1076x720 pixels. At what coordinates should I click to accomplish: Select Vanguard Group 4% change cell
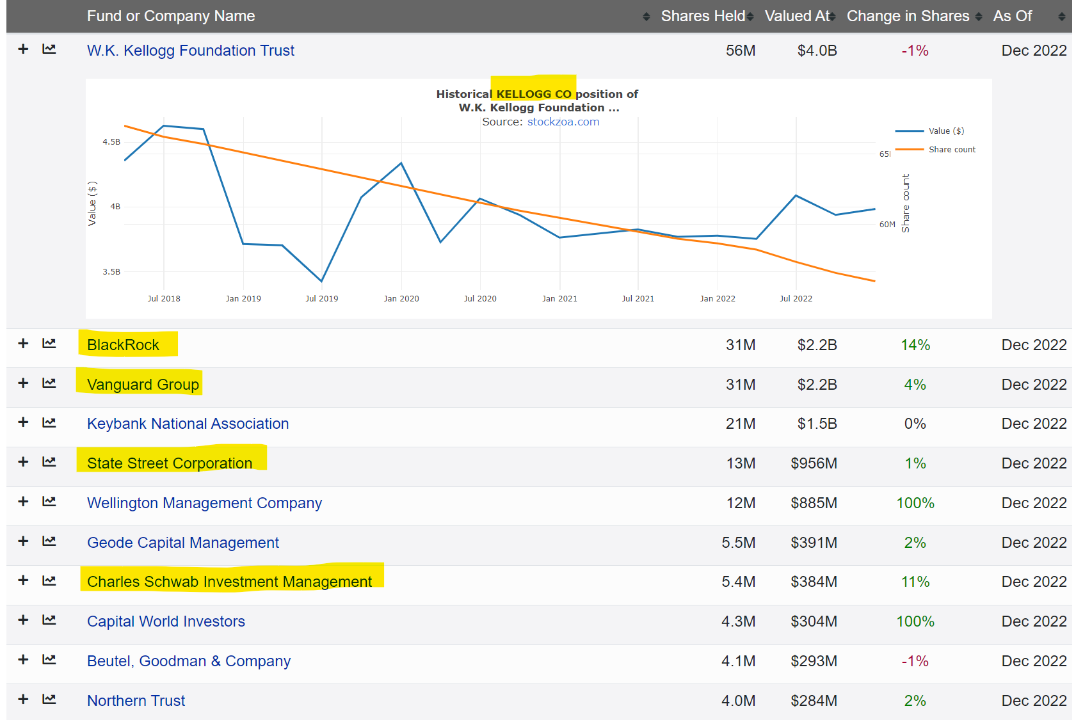915,385
